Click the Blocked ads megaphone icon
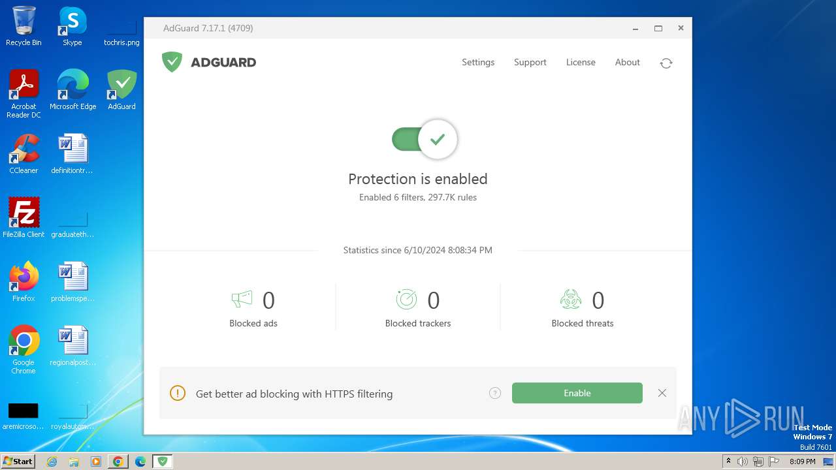The width and height of the screenshot is (836, 470). click(242, 300)
